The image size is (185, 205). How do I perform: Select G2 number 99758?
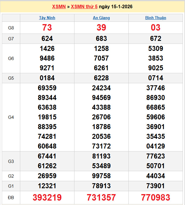(x=101, y=176)
